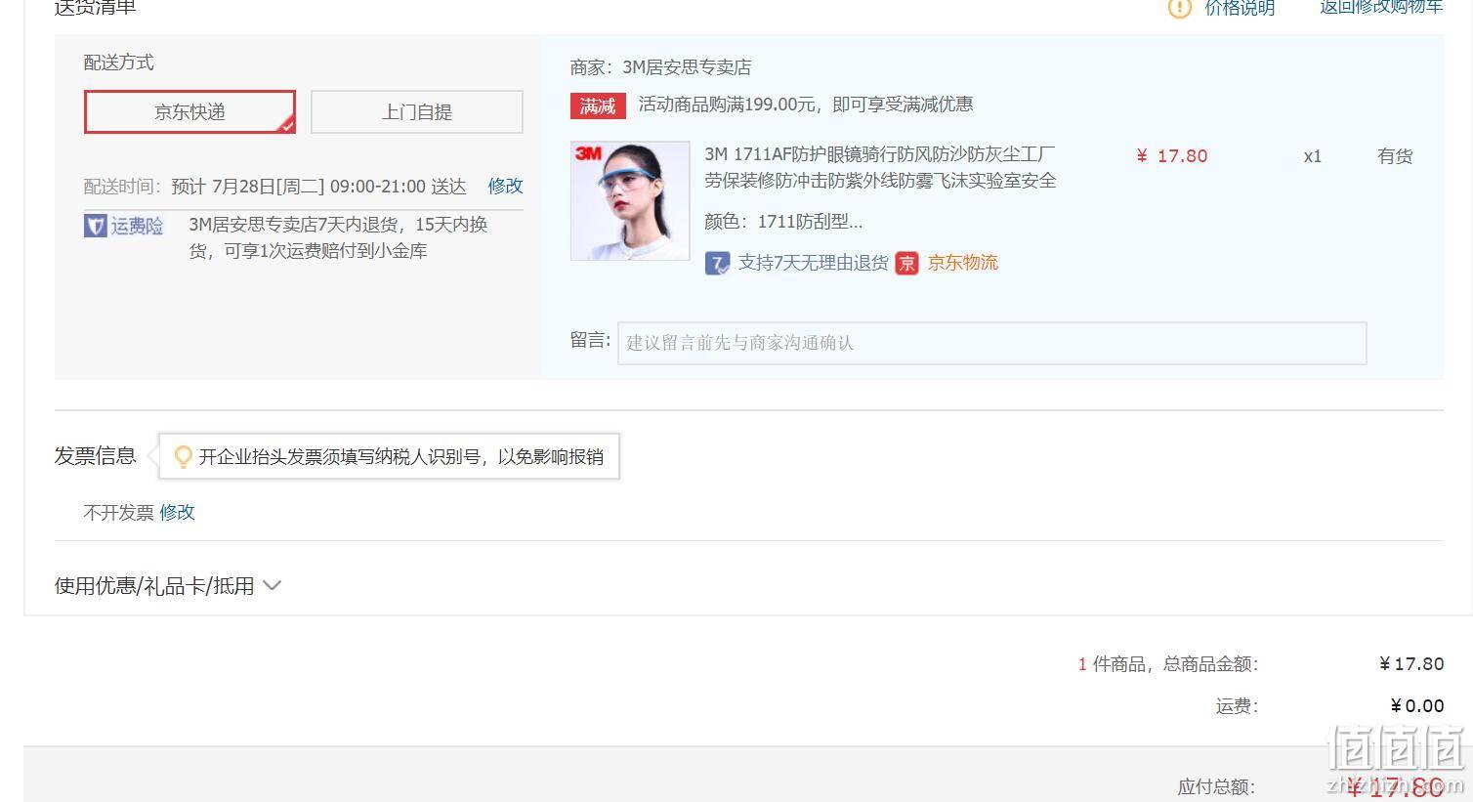Viewport: 1473px width, 802px height.
Task: Click the 运费险 shield icon
Action: coord(95,227)
